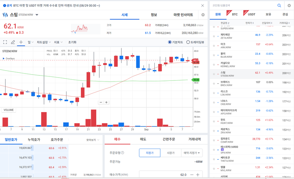294x179 pixels.
Task: Switch to 누적호가 tab
Action: (x=34, y=140)
